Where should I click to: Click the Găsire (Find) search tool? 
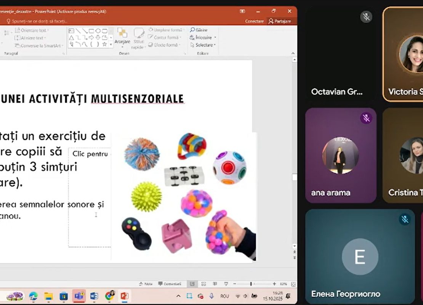pos(199,30)
